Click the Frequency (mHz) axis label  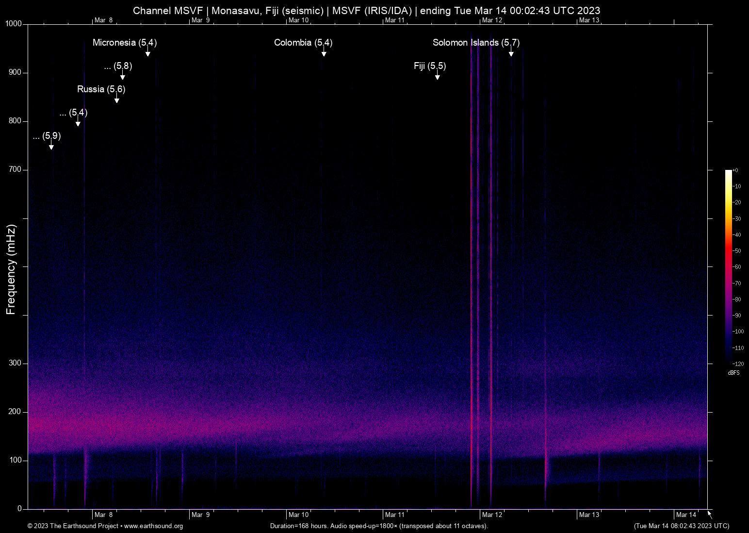click(11, 269)
